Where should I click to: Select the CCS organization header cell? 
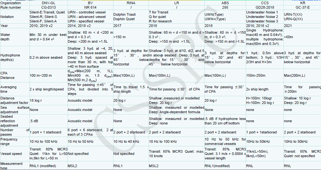pos(265,3)
